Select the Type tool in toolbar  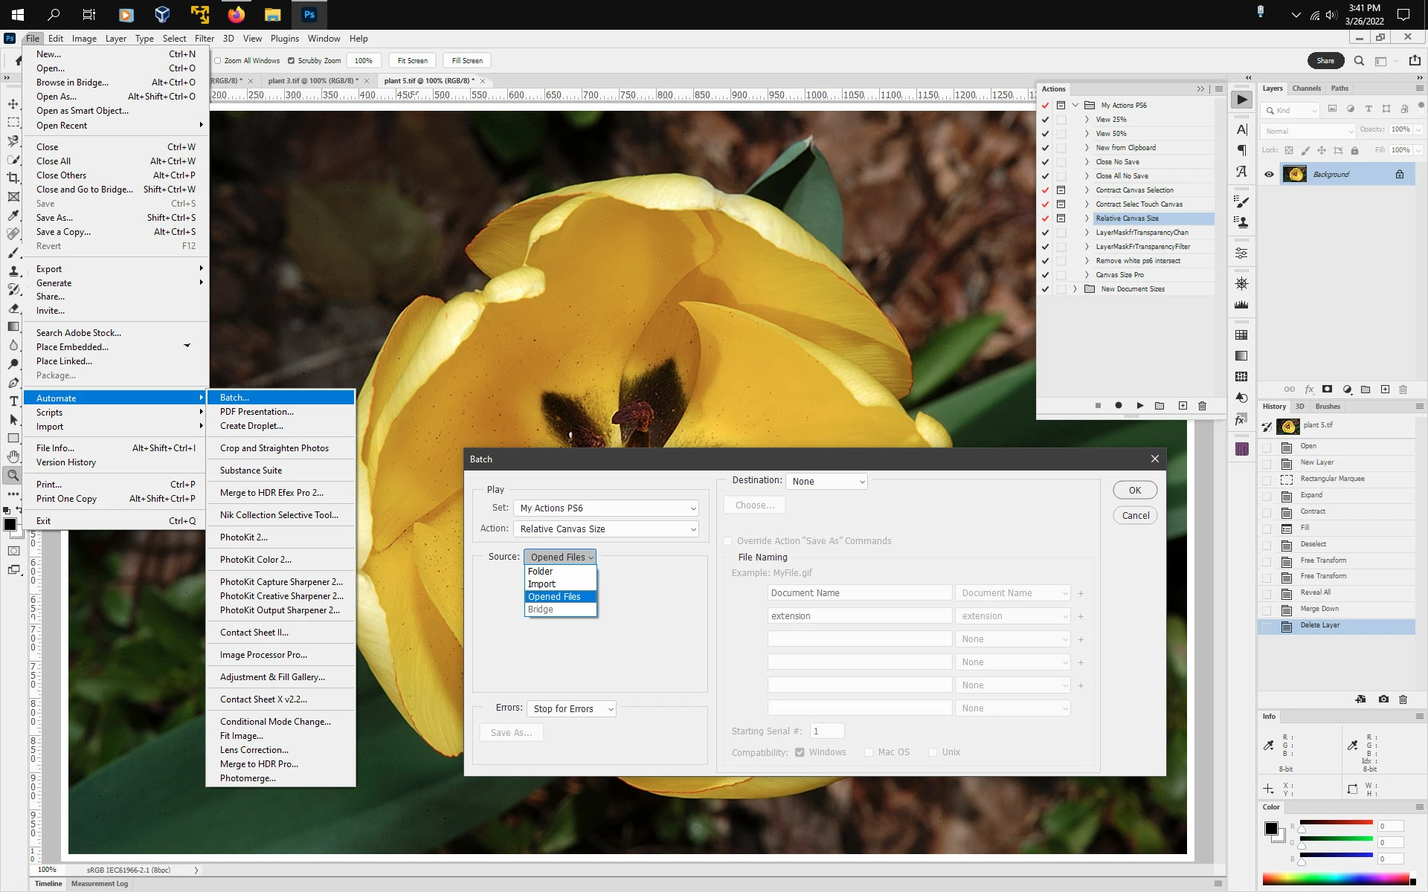tap(13, 401)
